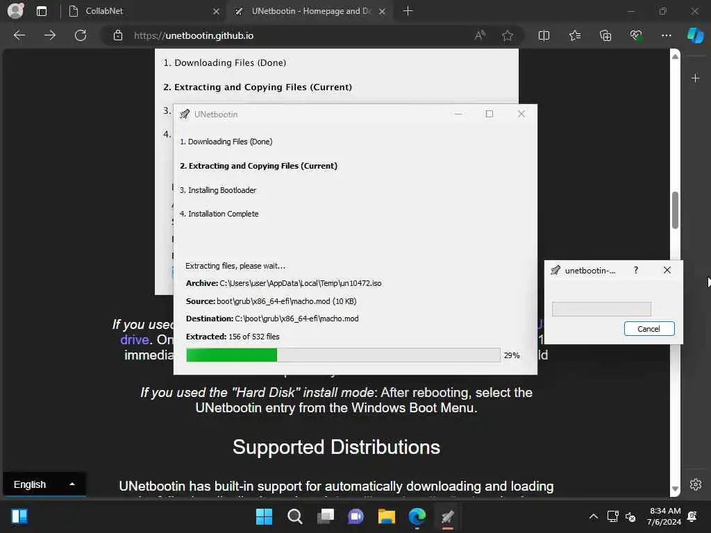Open taskbar Search
The height and width of the screenshot is (533, 711).
point(294,516)
